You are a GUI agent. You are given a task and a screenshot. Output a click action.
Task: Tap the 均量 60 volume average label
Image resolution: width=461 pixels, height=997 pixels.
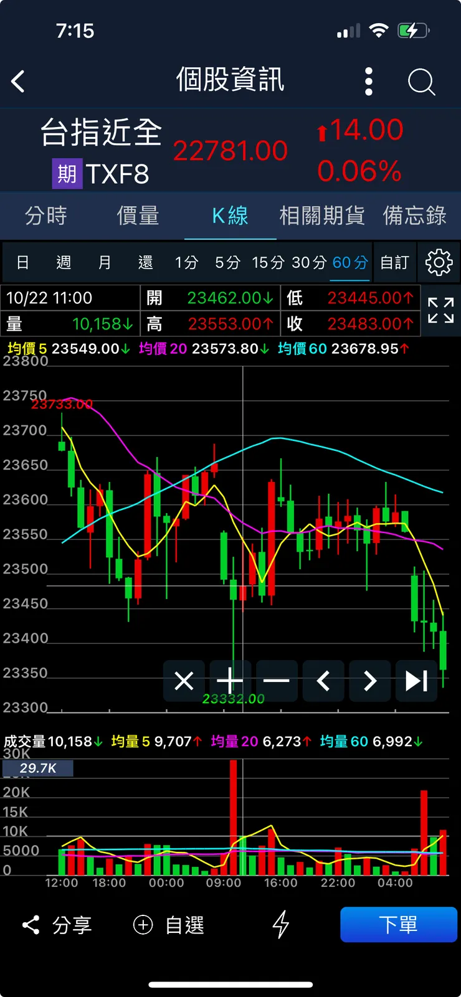(x=344, y=742)
